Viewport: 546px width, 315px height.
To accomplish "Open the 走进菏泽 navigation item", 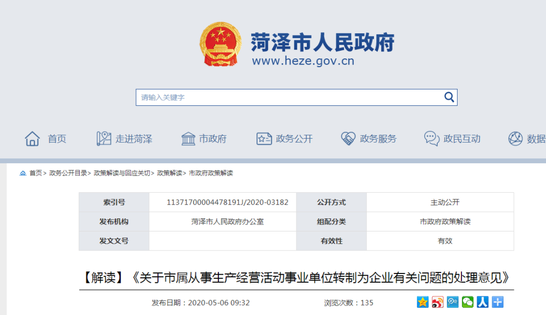I will [124, 139].
